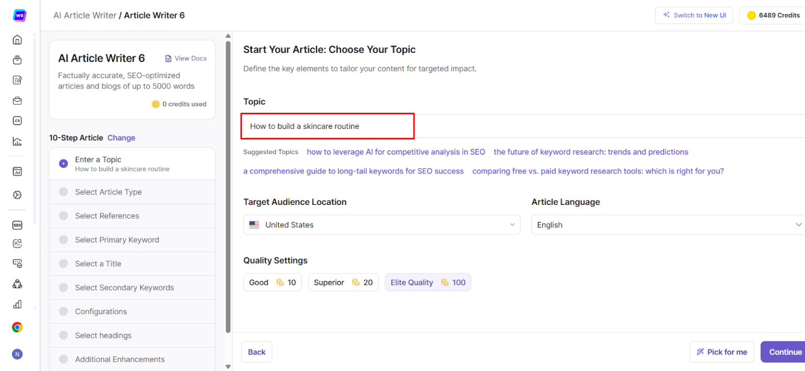805x371 pixels.
Task: Select the Good quality option
Action: coord(272,282)
